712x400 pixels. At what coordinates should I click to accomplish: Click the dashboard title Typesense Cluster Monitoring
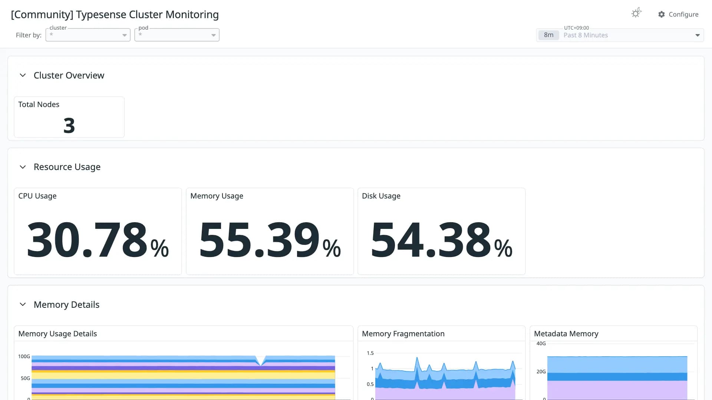click(x=115, y=14)
